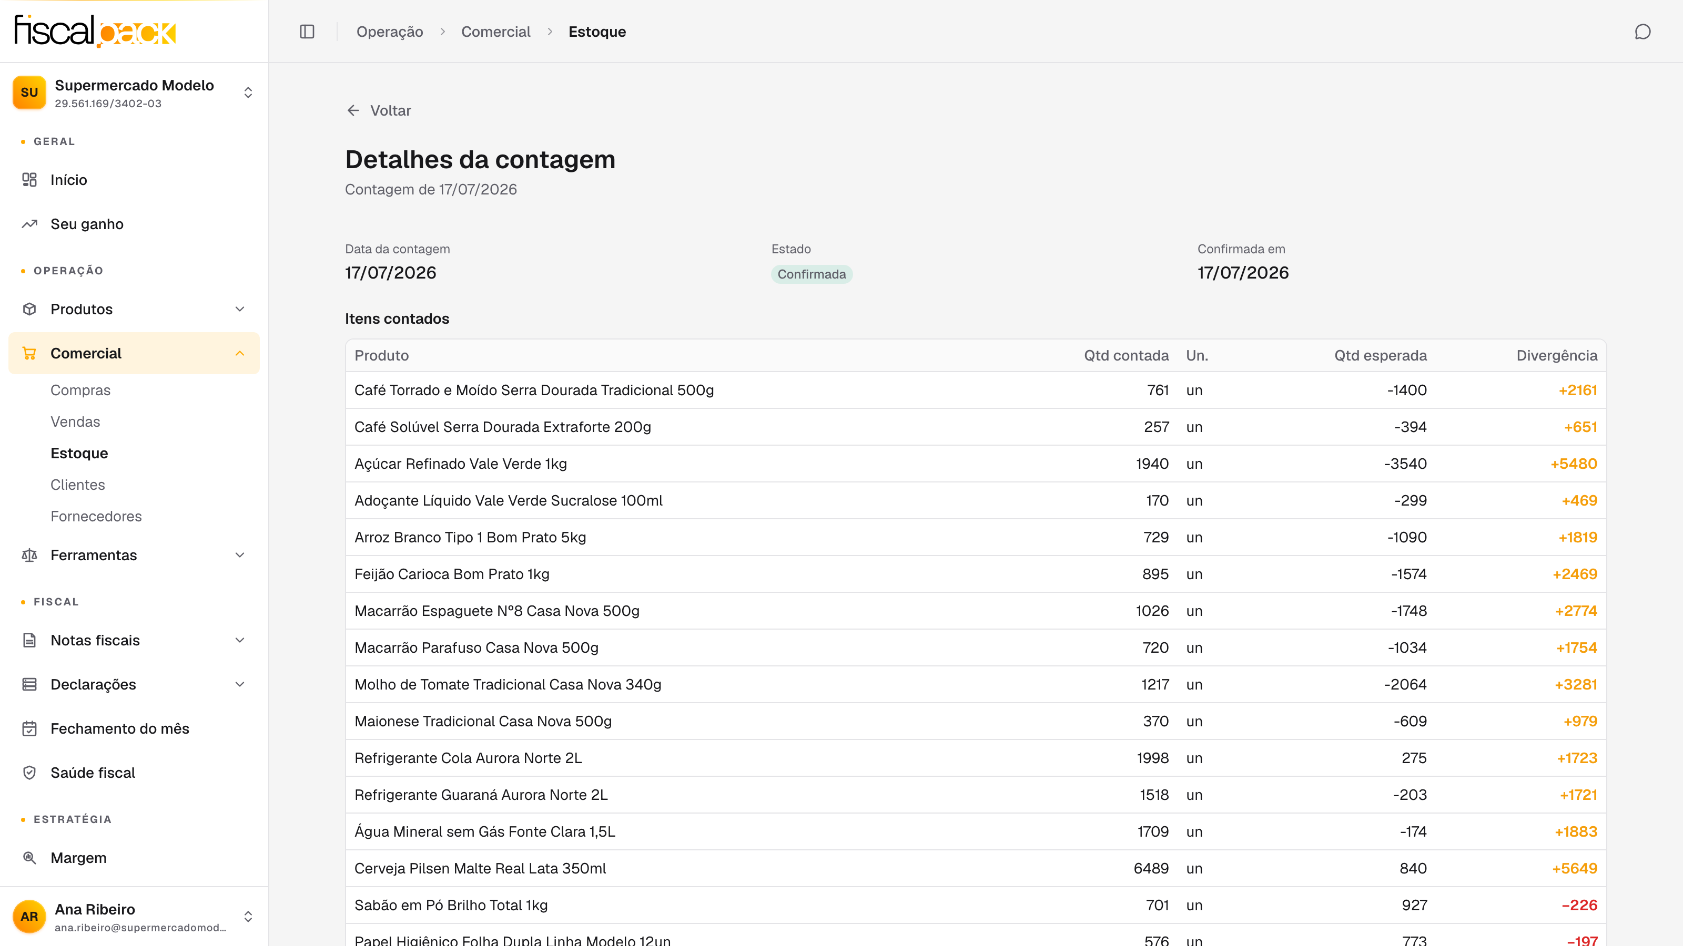Open the Margem page
Image resolution: width=1683 pixels, height=946 pixels.
[134, 858]
